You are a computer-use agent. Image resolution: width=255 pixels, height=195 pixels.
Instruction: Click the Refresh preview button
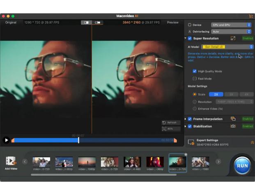171,123
